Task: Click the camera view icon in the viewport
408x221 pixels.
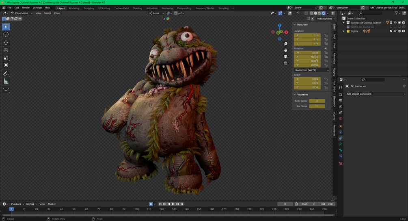Action: click(286, 56)
